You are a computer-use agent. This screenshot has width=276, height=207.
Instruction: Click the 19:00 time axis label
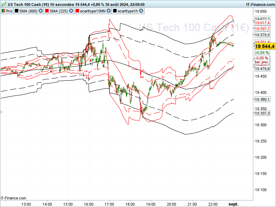pyautogui.click(x=151, y=204)
